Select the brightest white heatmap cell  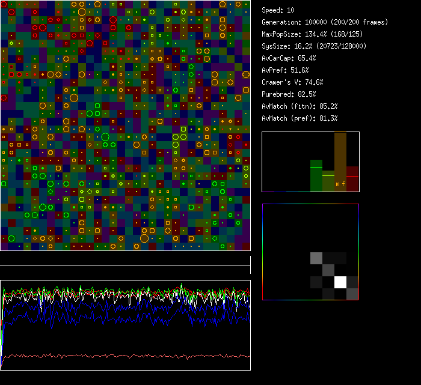340,282
